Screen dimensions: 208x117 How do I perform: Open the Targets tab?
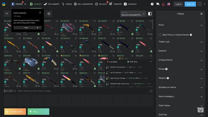pyautogui.click(x=115, y=4)
